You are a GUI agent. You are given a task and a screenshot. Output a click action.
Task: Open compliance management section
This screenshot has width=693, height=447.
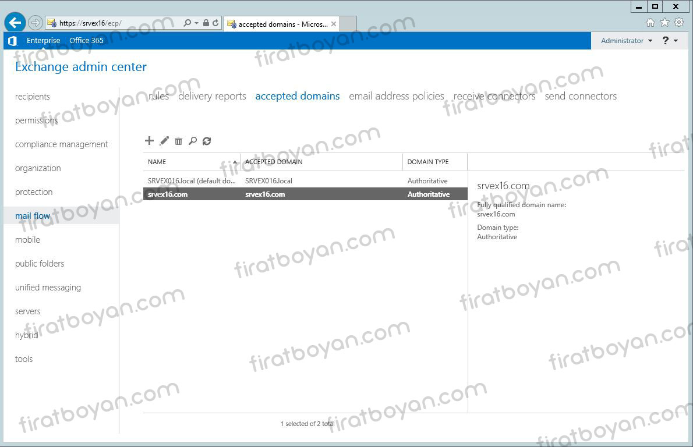click(x=61, y=144)
